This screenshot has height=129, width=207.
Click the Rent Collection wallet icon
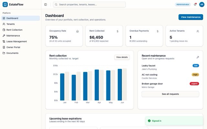pyautogui.click(x=4, y=30)
